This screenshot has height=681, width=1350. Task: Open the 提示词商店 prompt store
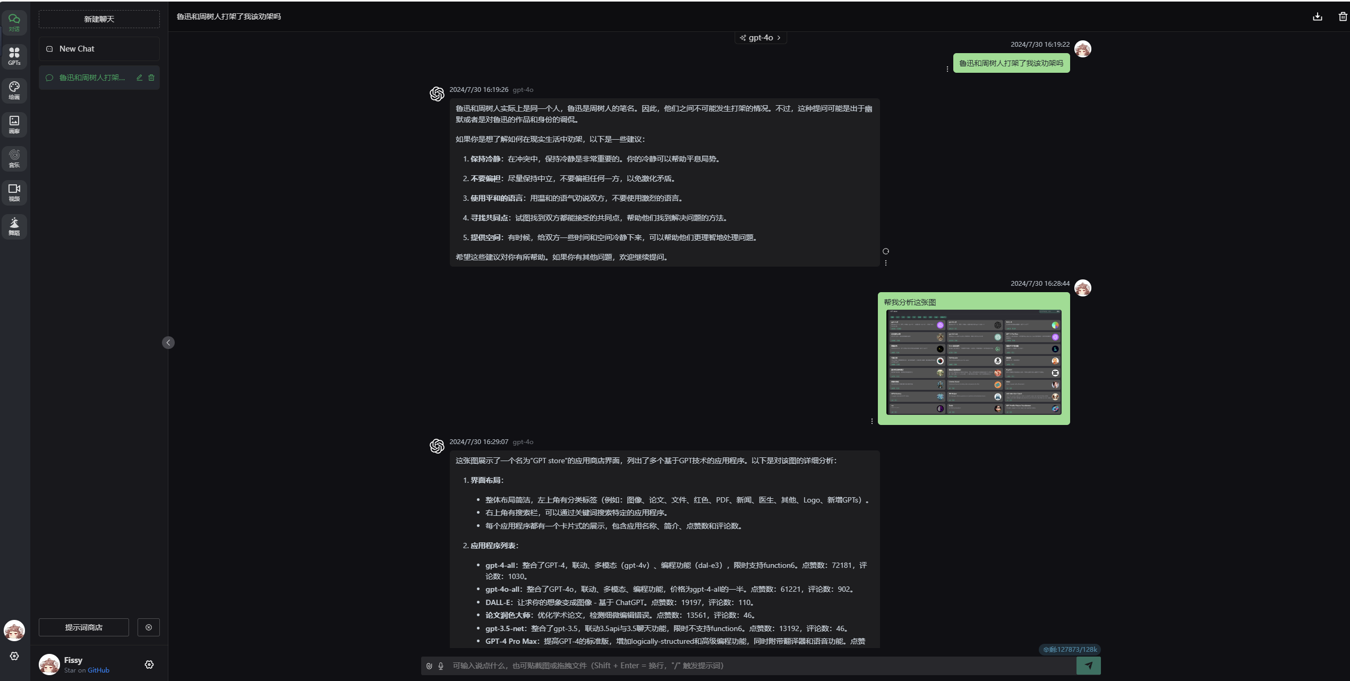tap(84, 627)
